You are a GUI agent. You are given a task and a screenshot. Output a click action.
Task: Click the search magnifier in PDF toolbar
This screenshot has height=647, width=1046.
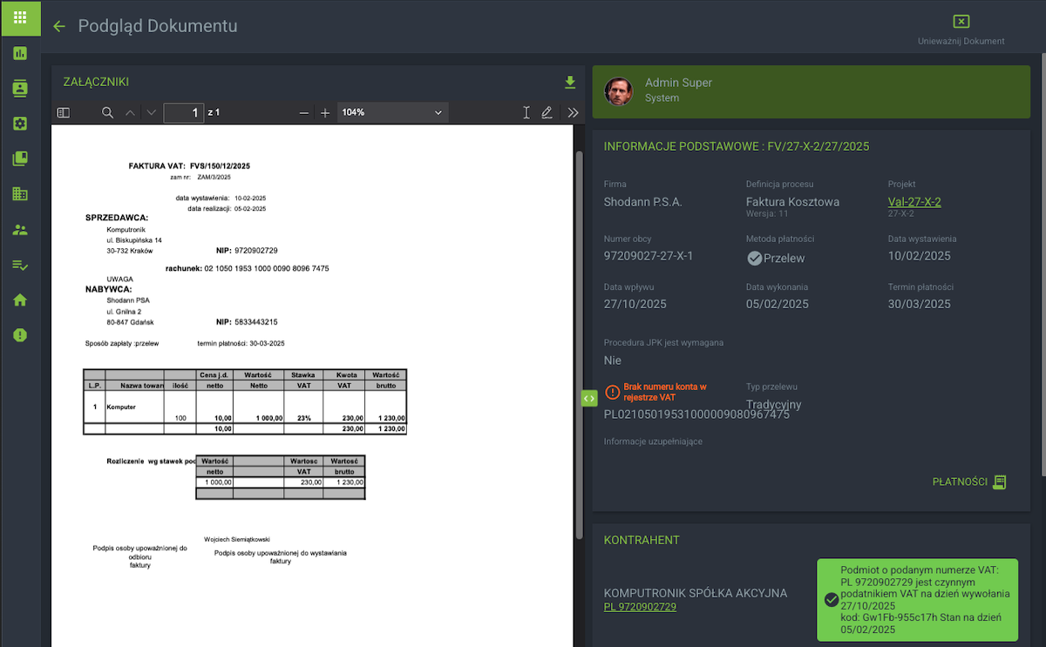click(x=107, y=112)
